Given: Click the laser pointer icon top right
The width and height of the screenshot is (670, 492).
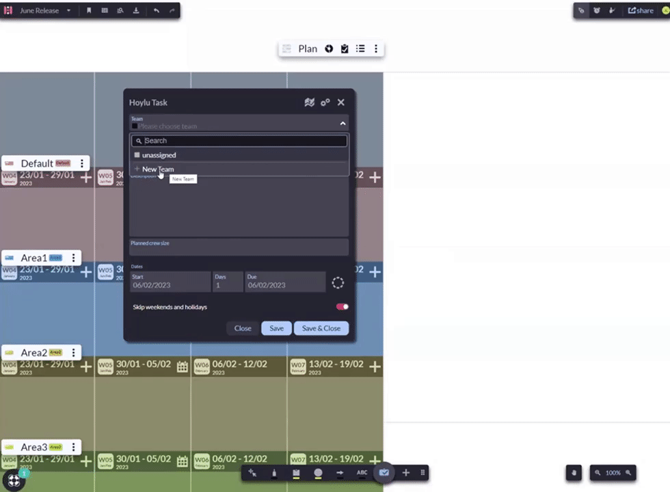Looking at the screenshot, I should 581,11.
